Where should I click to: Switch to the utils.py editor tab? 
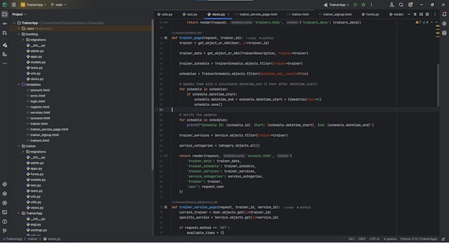pyautogui.click(x=164, y=14)
